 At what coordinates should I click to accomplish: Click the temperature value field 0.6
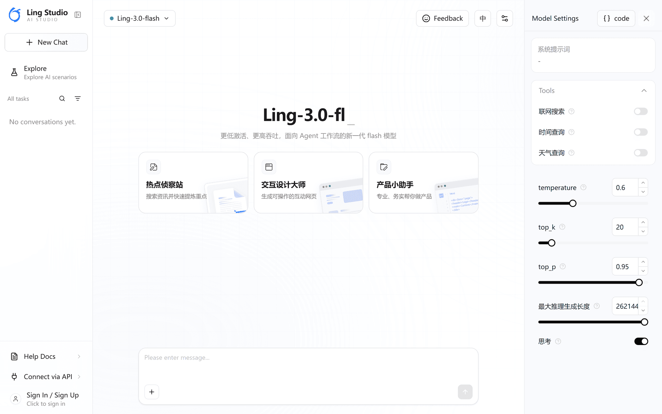[x=625, y=187]
